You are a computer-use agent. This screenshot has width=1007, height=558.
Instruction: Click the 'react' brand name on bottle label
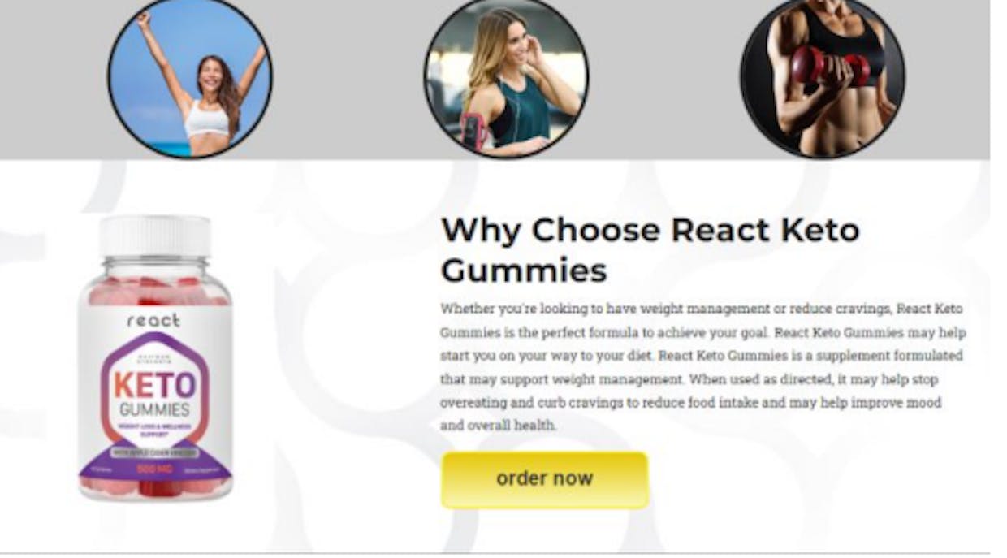(153, 320)
